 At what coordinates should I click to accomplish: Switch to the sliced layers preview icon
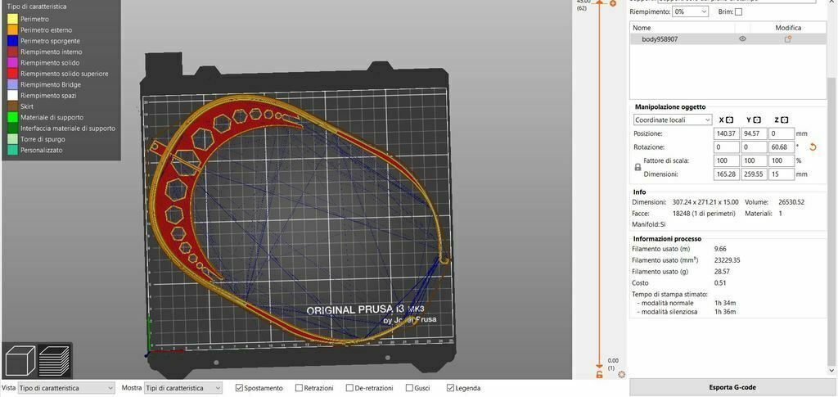(x=54, y=361)
